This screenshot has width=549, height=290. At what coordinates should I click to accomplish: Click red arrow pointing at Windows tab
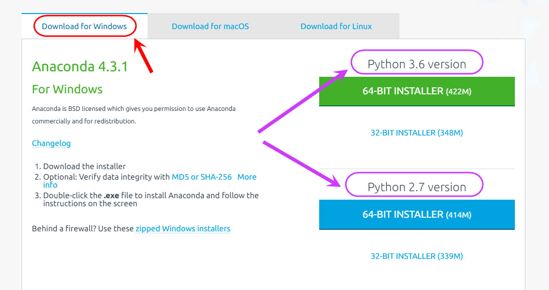click(x=144, y=56)
